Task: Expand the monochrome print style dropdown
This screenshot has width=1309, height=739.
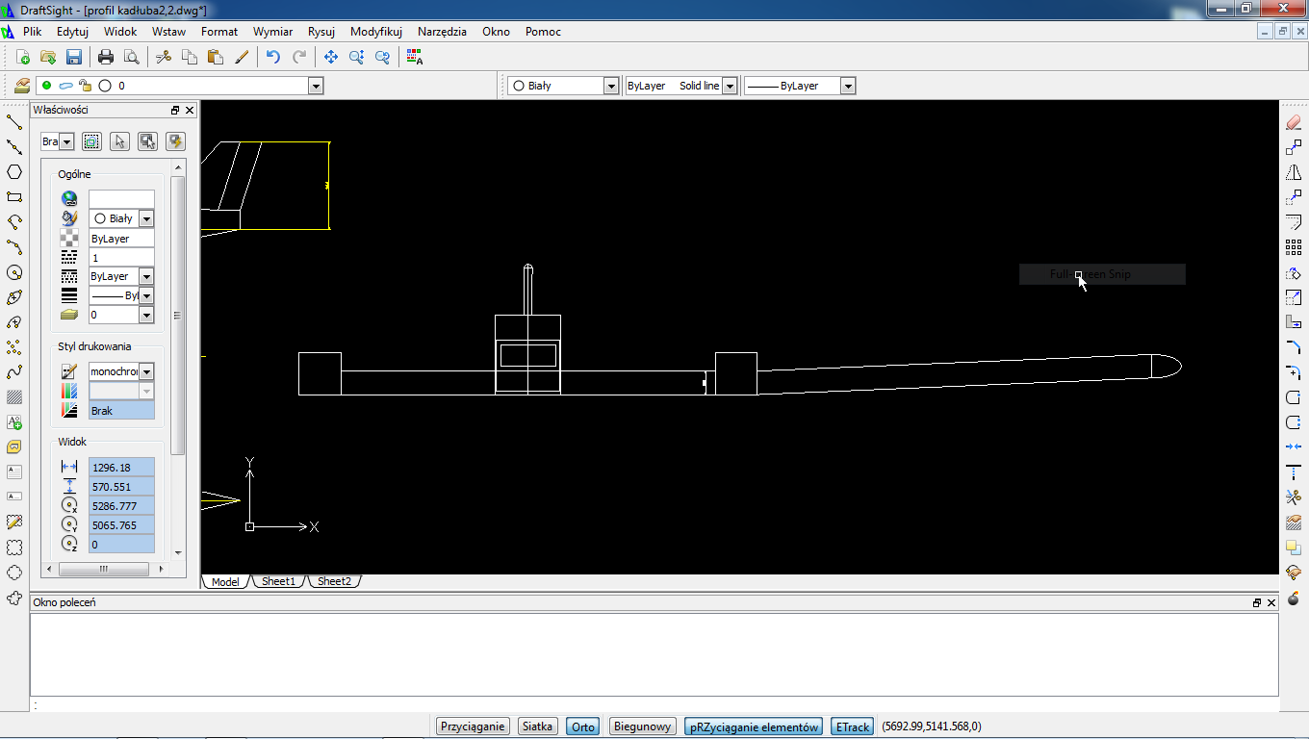Action: pyautogui.click(x=146, y=371)
